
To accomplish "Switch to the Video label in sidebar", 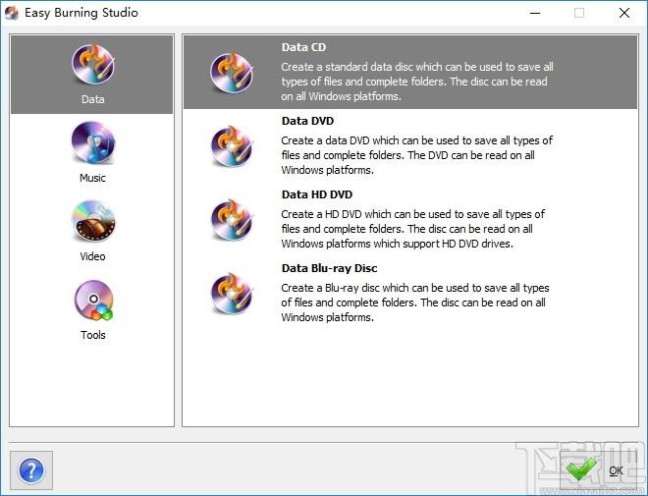I will tap(92, 256).
